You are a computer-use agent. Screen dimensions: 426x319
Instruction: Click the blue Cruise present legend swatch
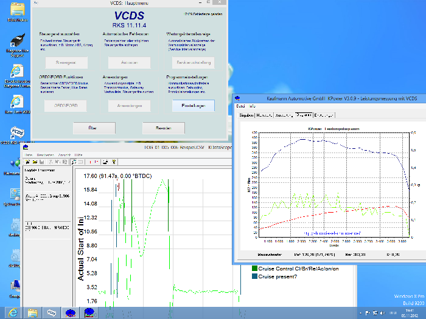pyautogui.click(x=254, y=276)
